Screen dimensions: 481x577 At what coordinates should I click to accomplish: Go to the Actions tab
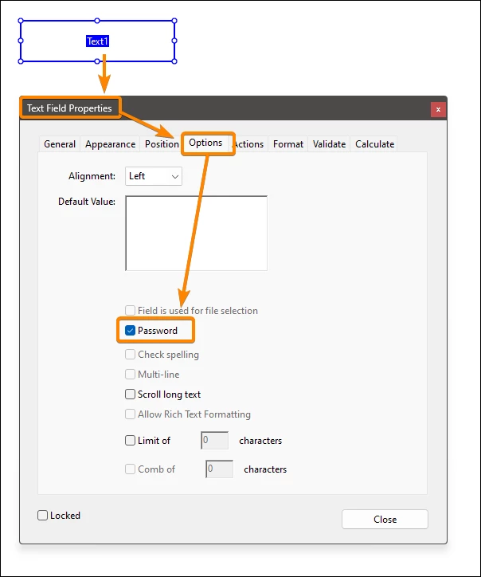(x=249, y=144)
